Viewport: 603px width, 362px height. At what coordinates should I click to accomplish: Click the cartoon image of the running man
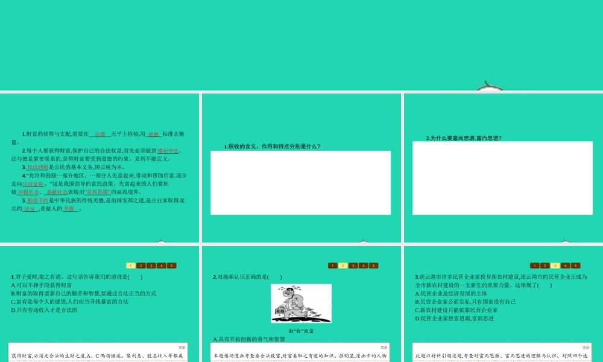click(301, 303)
